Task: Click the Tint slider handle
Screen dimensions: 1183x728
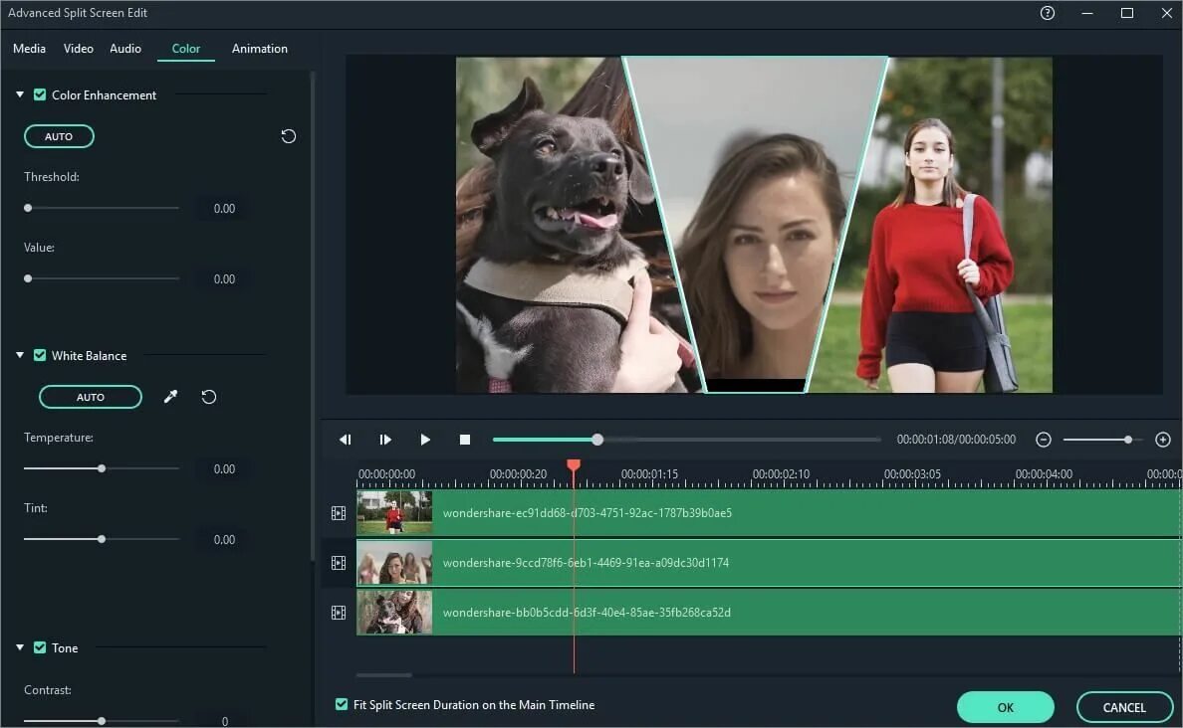Action: 102,540
